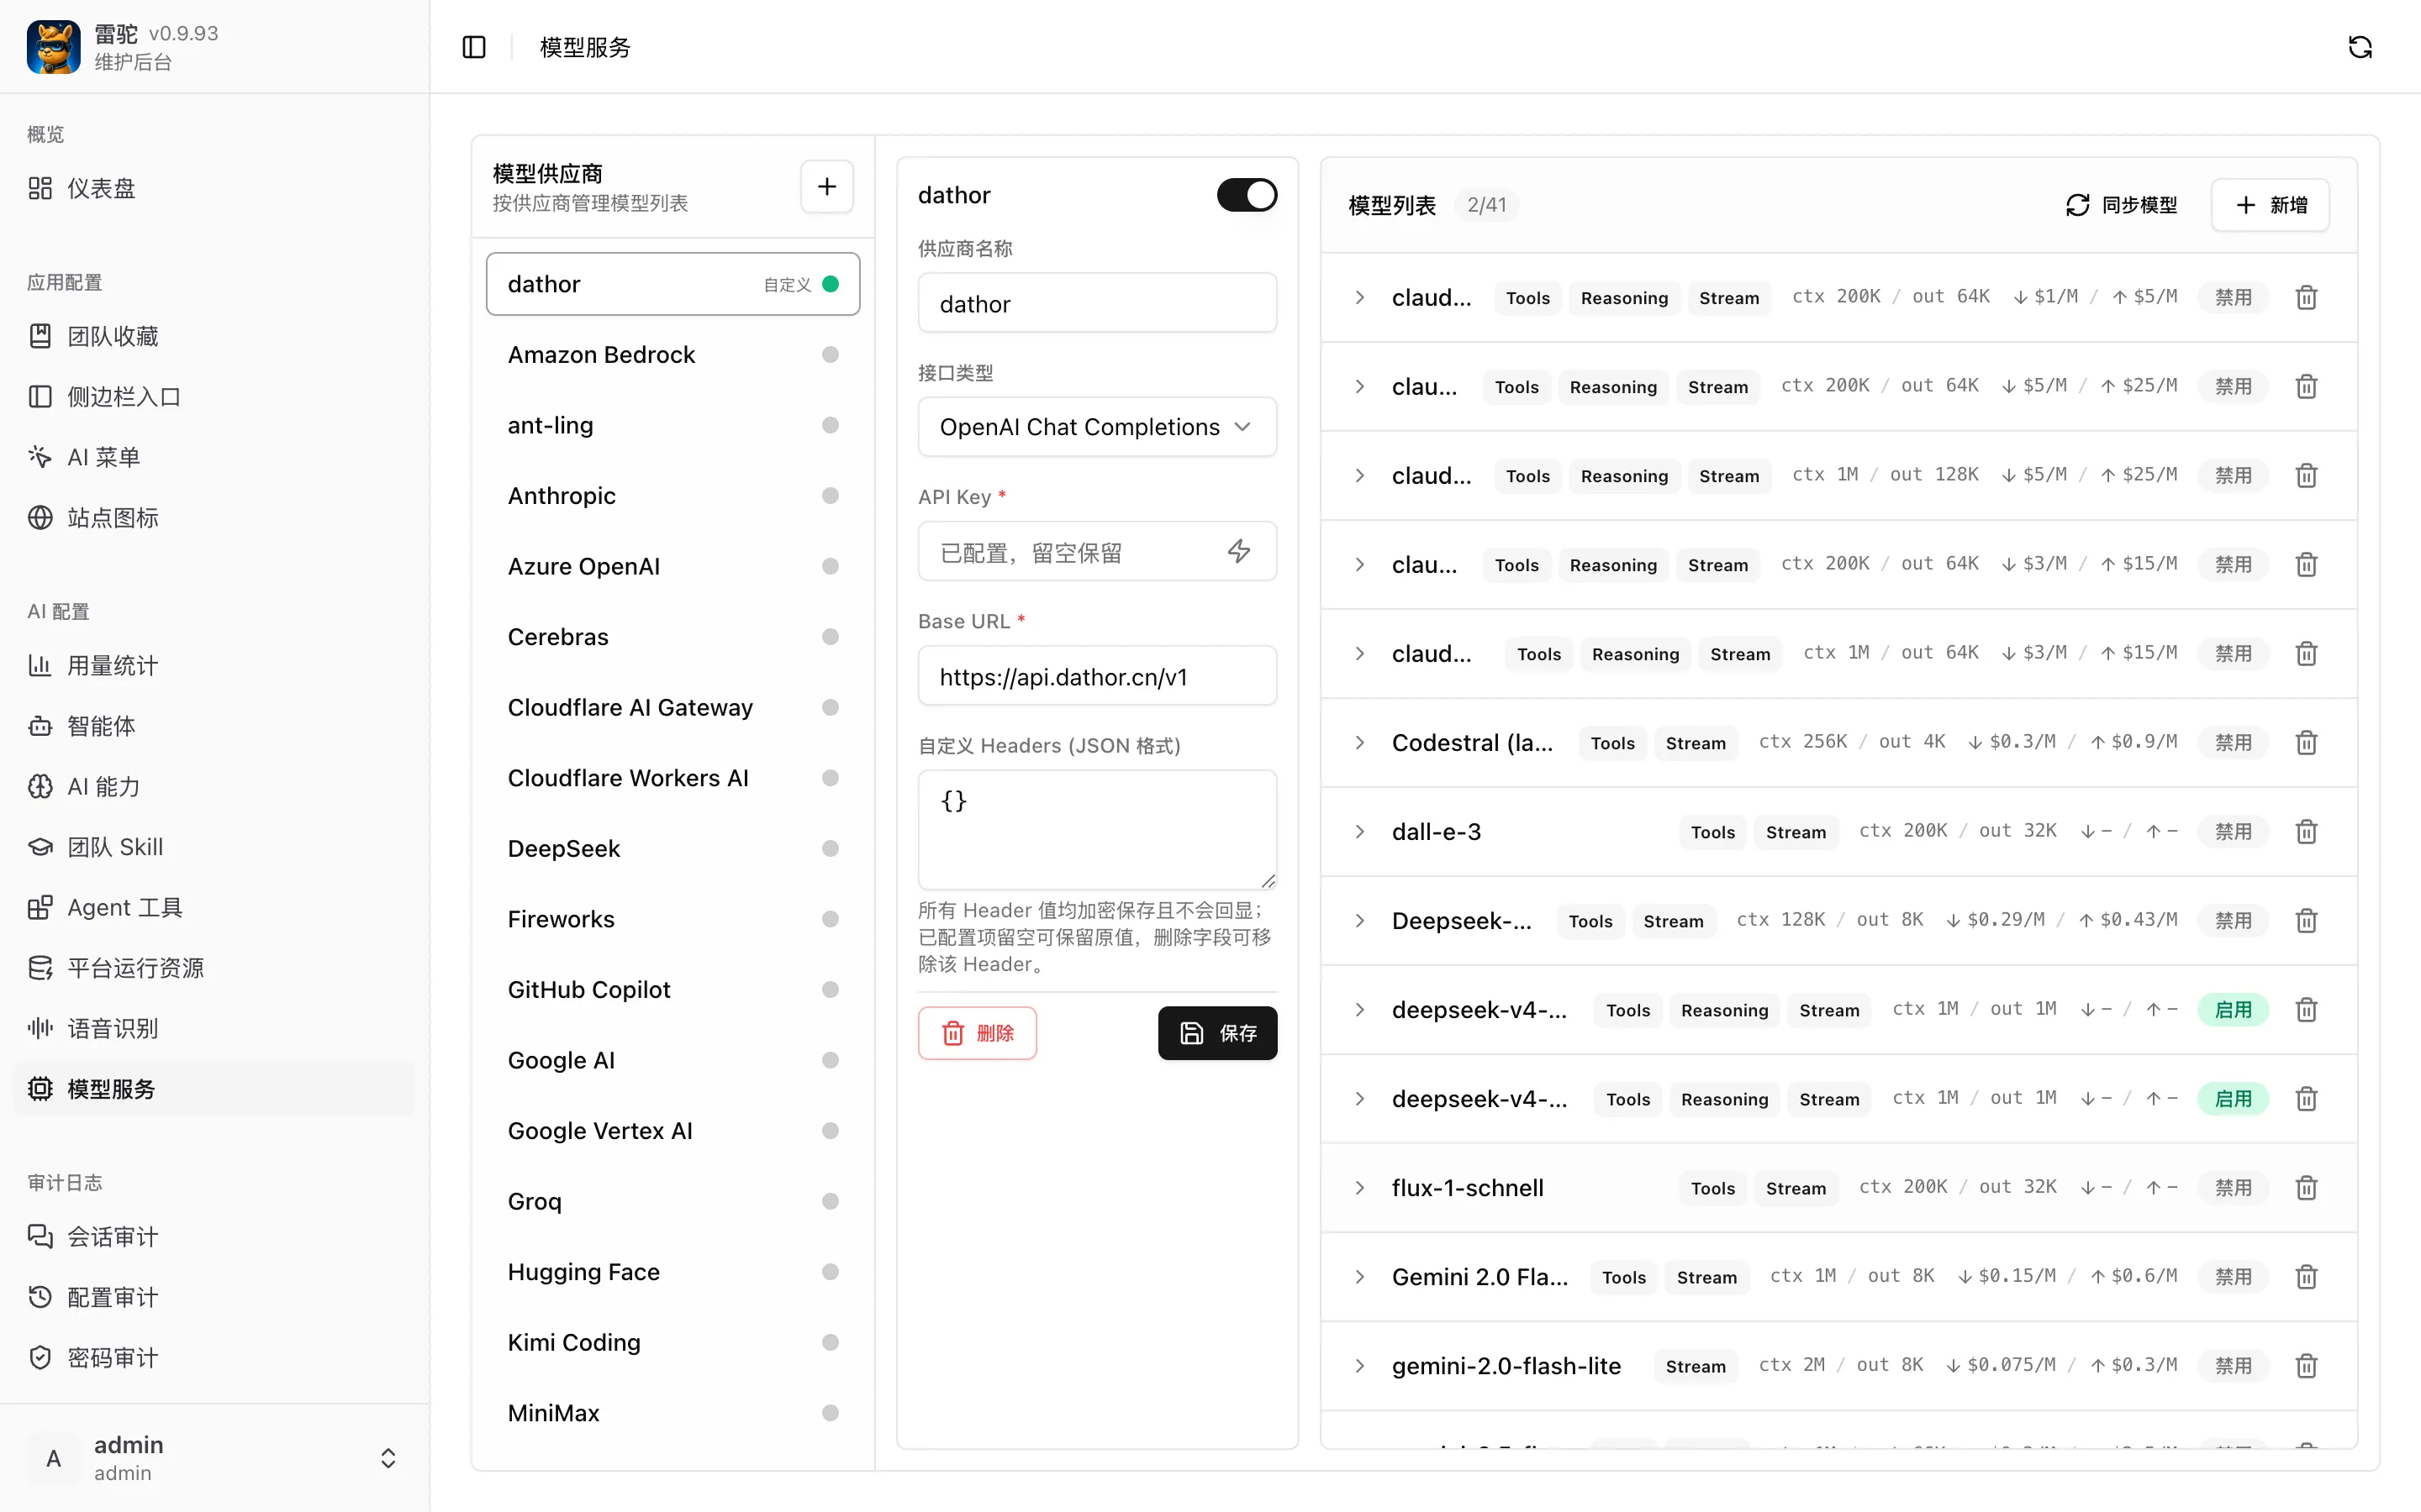Expand the flux-1-schnell model row
The image size is (2421, 1512).
(x=1359, y=1188)
